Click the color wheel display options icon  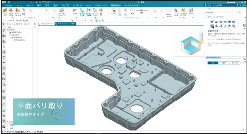click(113, 11)
